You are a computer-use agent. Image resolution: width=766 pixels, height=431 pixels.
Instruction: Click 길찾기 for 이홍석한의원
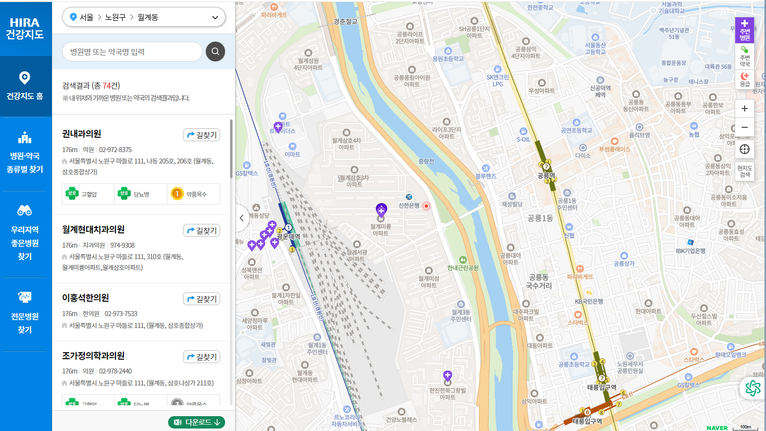click(x=202, y=299)
